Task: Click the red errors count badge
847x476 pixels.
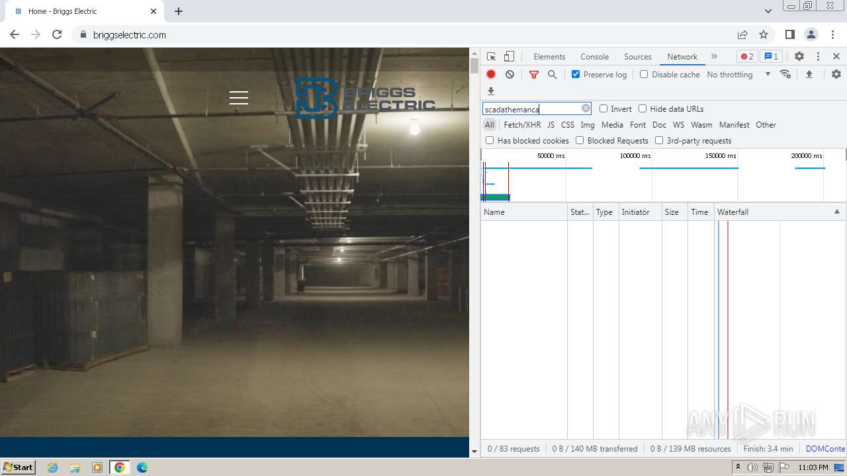Action: coord(747,57)
